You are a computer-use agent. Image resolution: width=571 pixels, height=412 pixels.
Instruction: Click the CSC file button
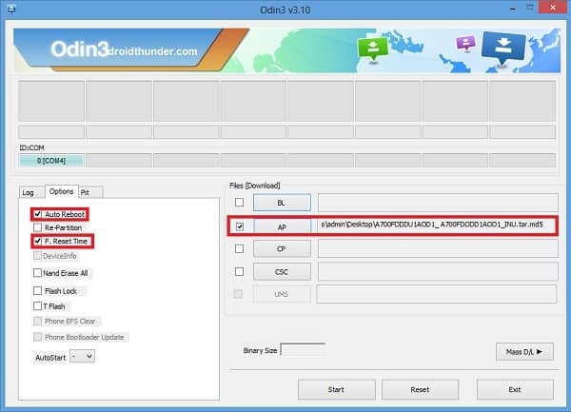tap(282, 272)
